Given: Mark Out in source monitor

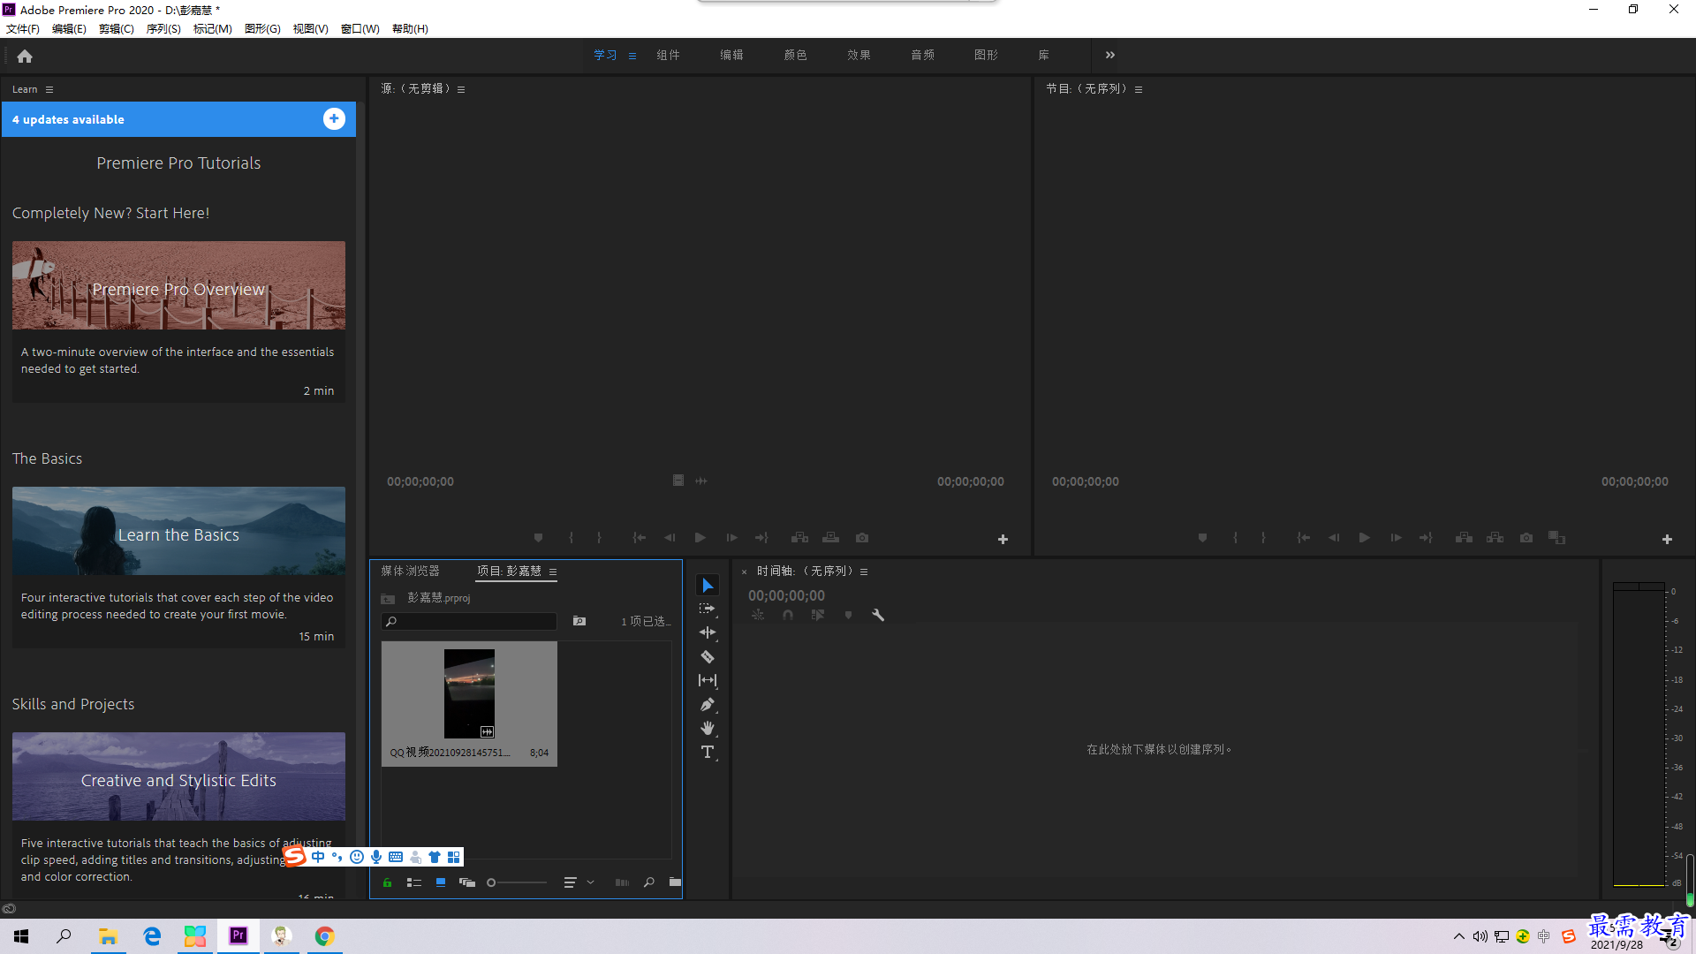Looking at the screenshot, I should [x=600, y=537].
